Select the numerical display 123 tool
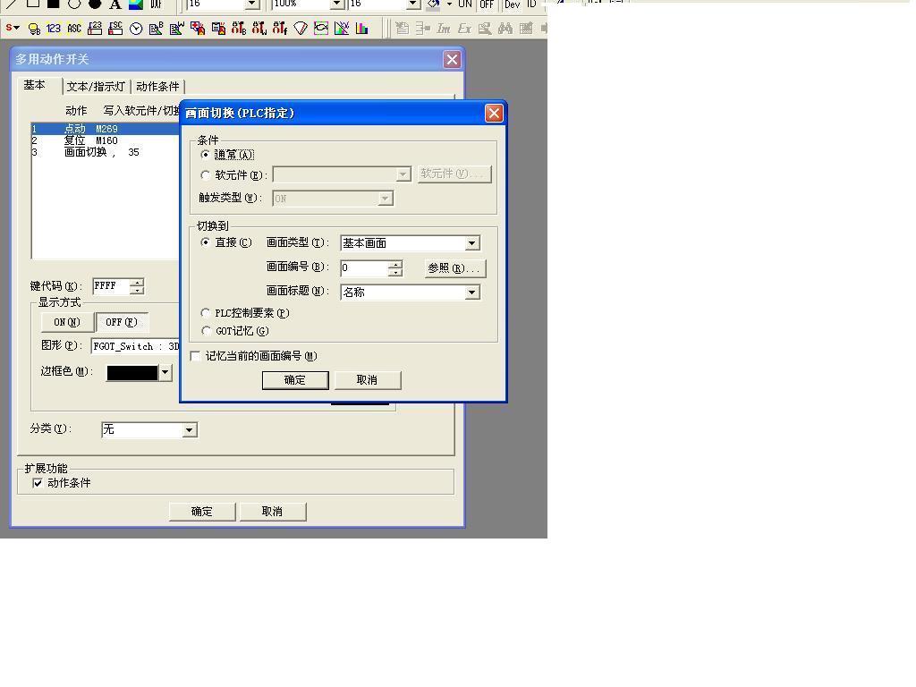Viewport: 916px width, 687px height. [x=54, y=29]
